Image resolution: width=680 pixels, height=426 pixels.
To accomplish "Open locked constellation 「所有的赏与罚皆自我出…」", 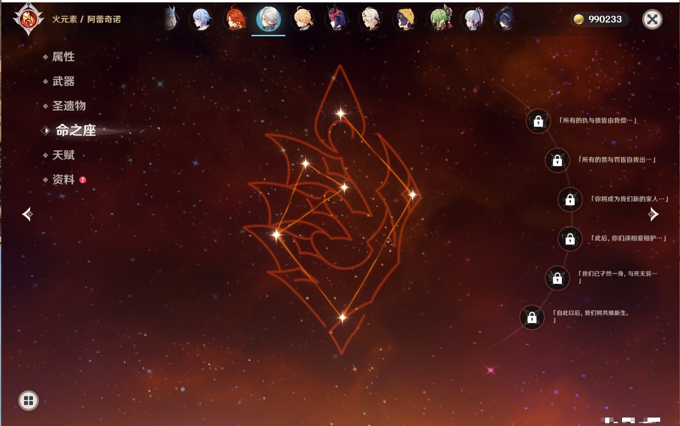I will click(557, 161).
